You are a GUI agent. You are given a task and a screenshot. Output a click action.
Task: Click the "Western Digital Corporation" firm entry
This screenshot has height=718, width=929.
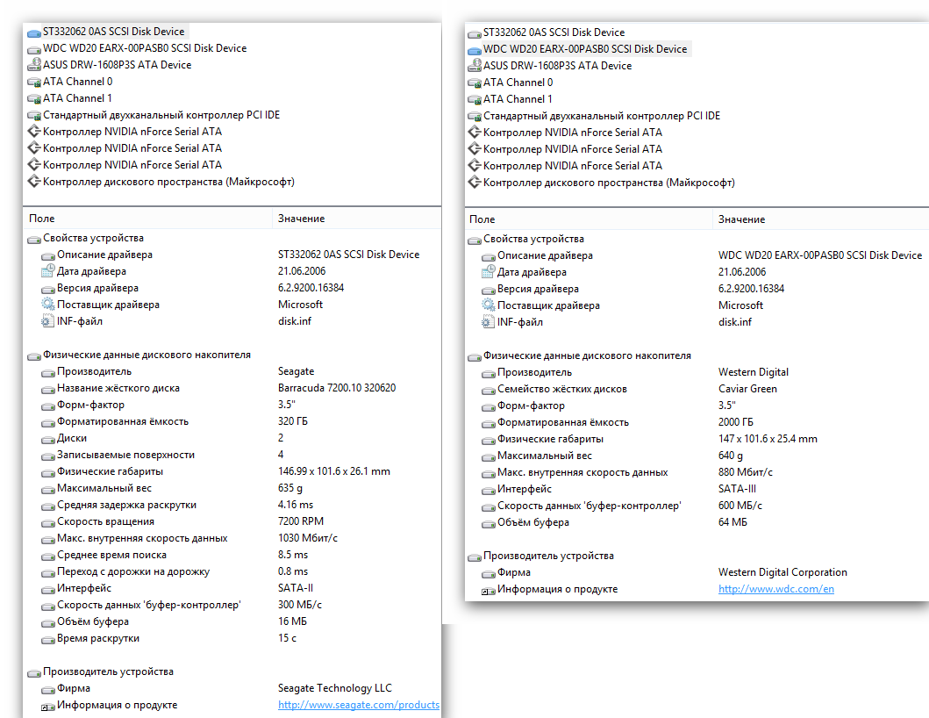pos(783,572)
